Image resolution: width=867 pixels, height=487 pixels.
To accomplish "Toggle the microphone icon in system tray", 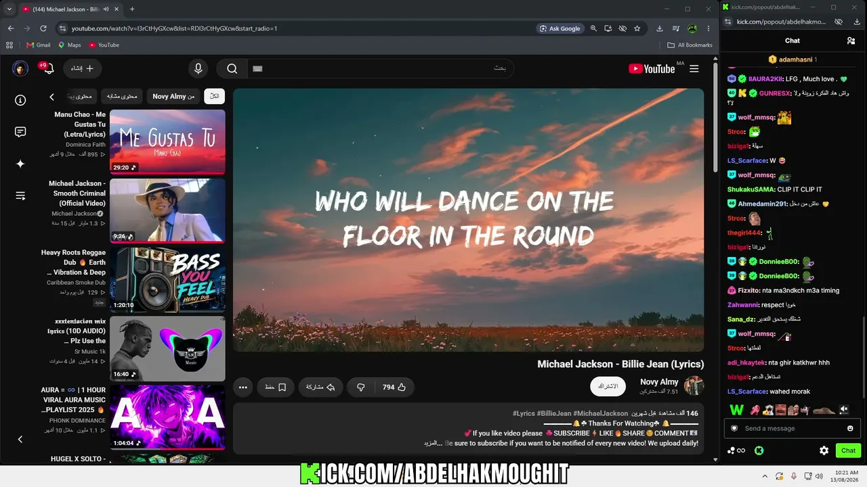I will click(x=793, y=476).
